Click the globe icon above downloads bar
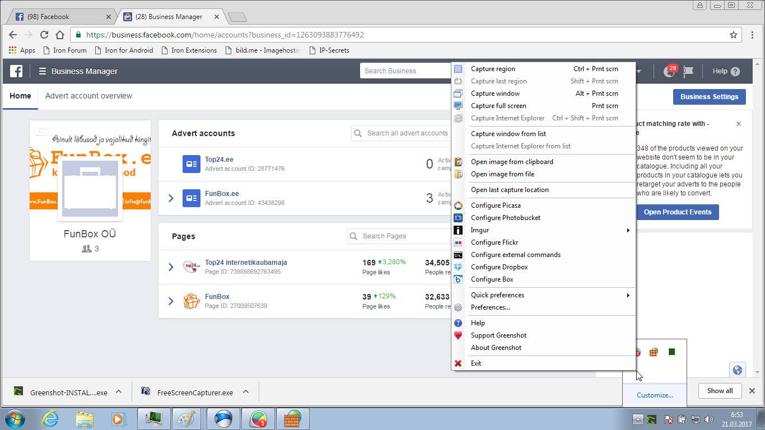This screenshot has width=765, height=430. (x=738, y=370)
